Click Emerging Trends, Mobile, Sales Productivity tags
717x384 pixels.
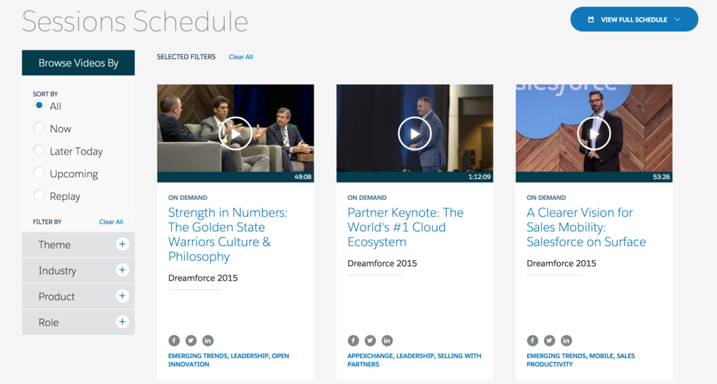tap(580, 360)
